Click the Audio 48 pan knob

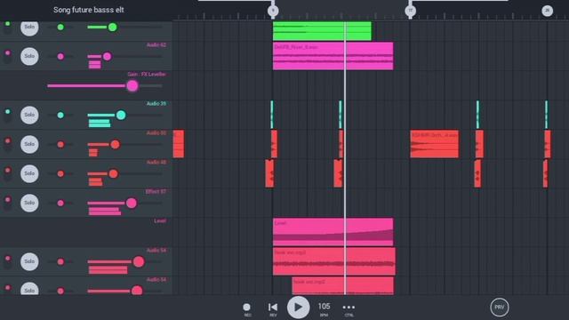click(x=60, y=174)
